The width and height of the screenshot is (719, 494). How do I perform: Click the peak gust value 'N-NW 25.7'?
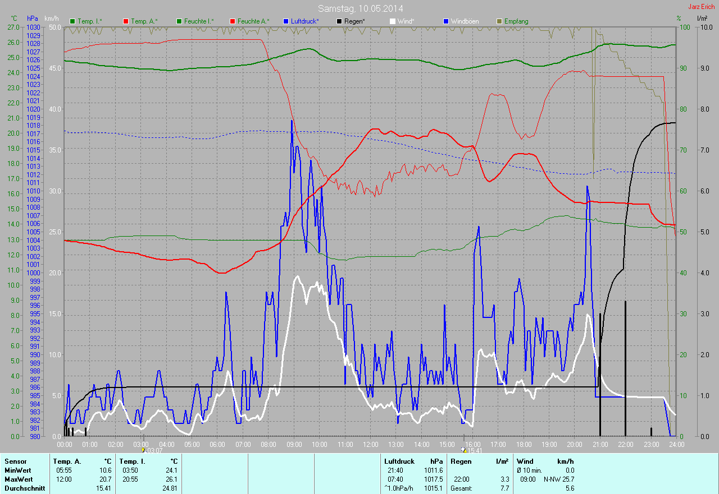559,479
